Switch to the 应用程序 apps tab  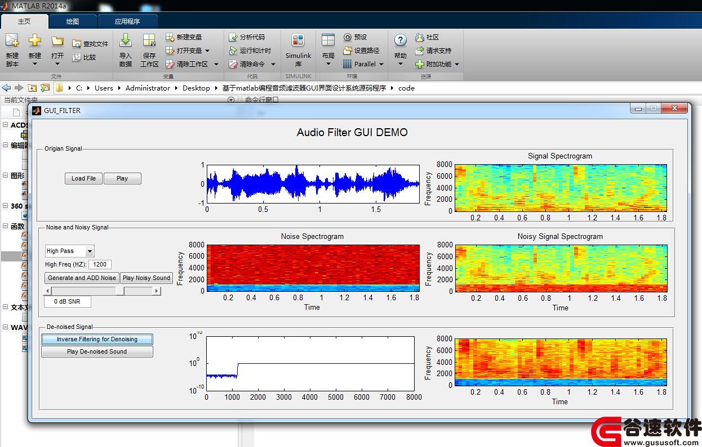point(127,21)
